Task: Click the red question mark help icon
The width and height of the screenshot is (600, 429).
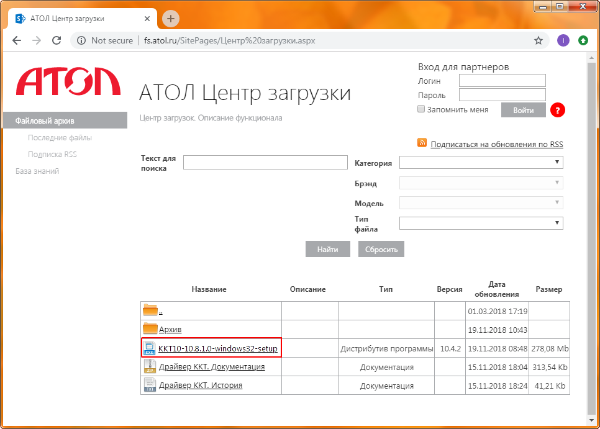Action: [558, 111]
